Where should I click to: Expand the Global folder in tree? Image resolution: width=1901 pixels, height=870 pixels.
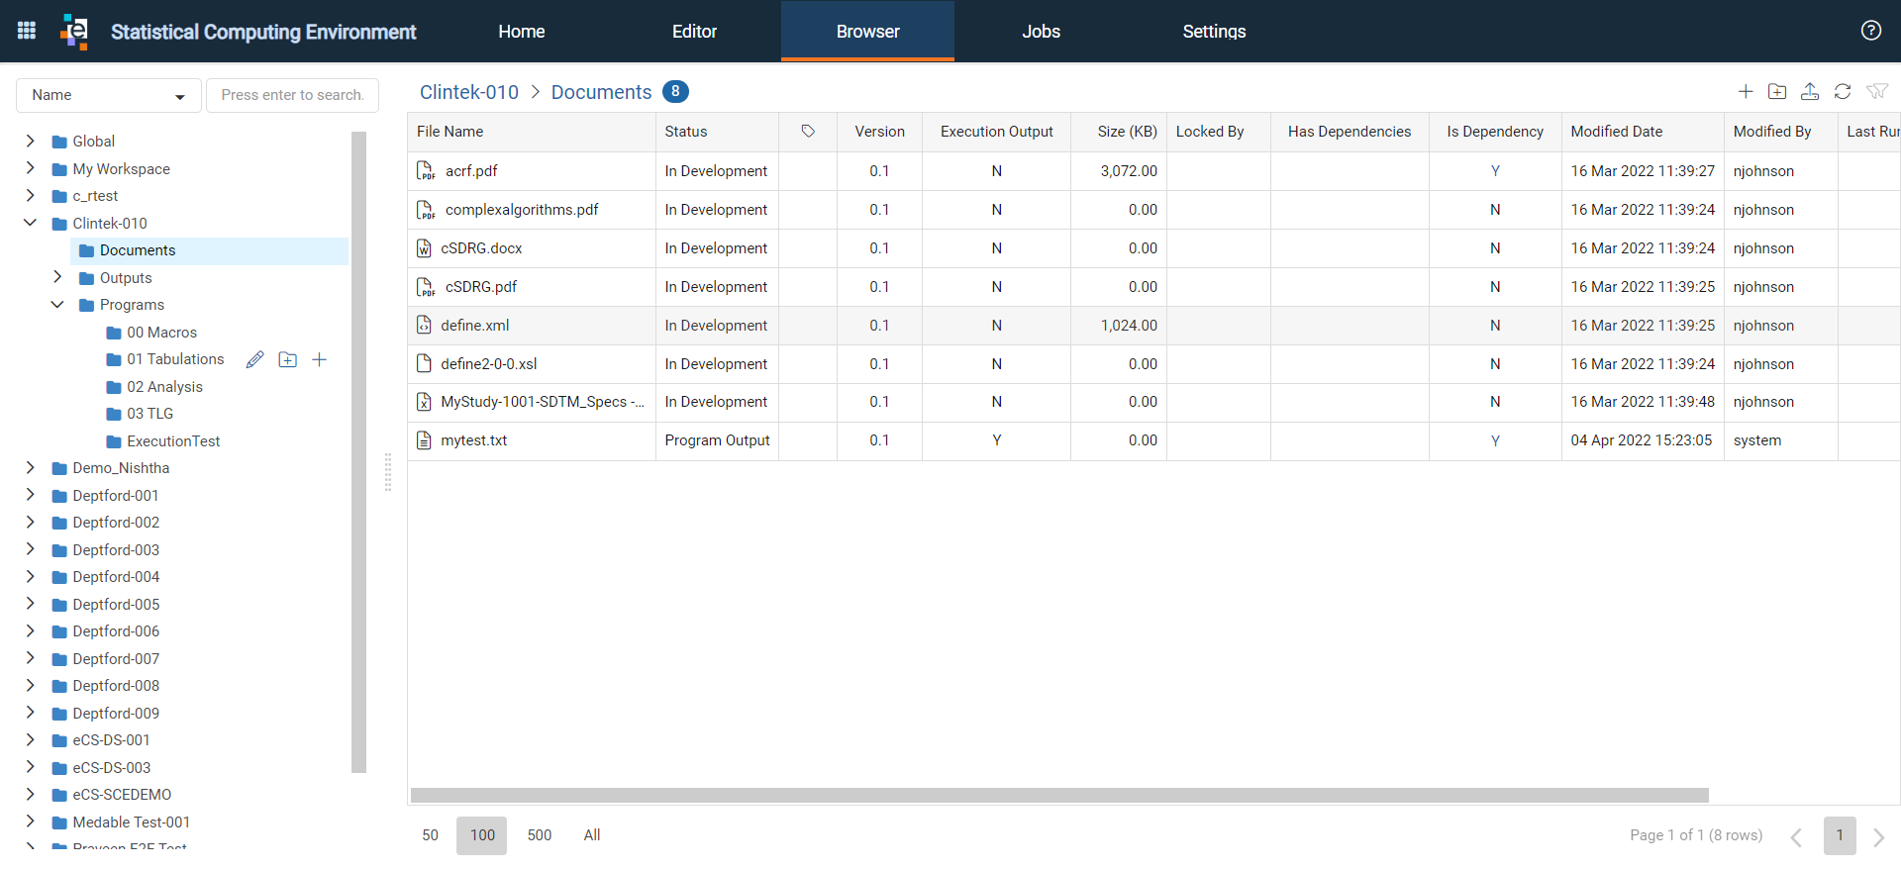pyautogui.click(x=31, y=141)
